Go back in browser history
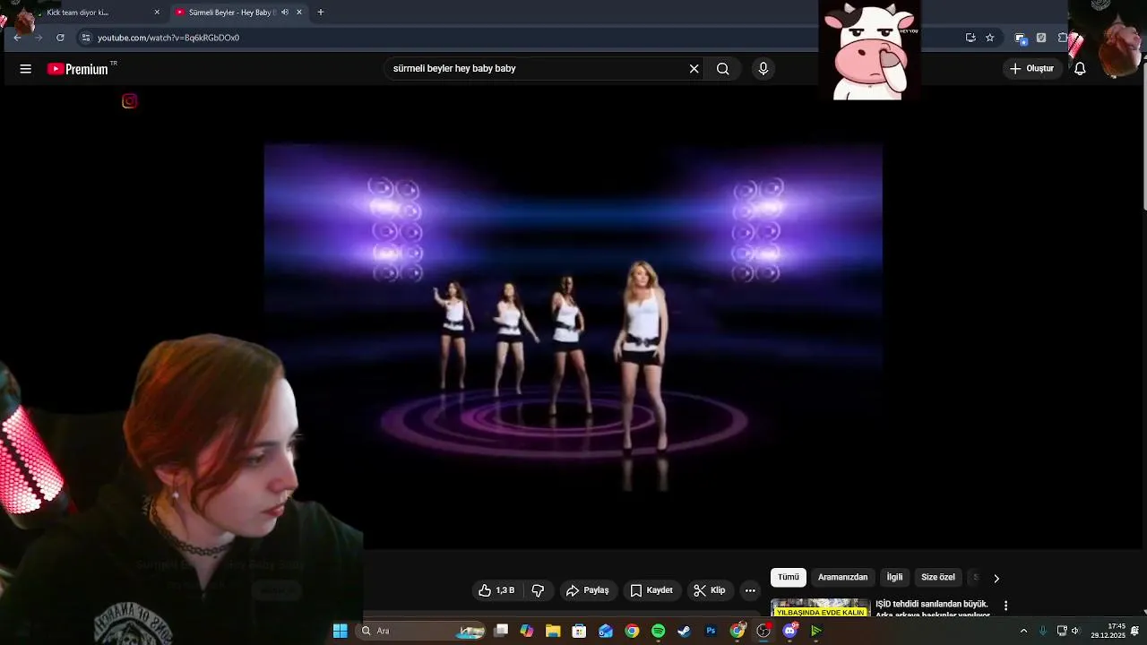This screenshot has height=645, width=1147. (17, 38)
